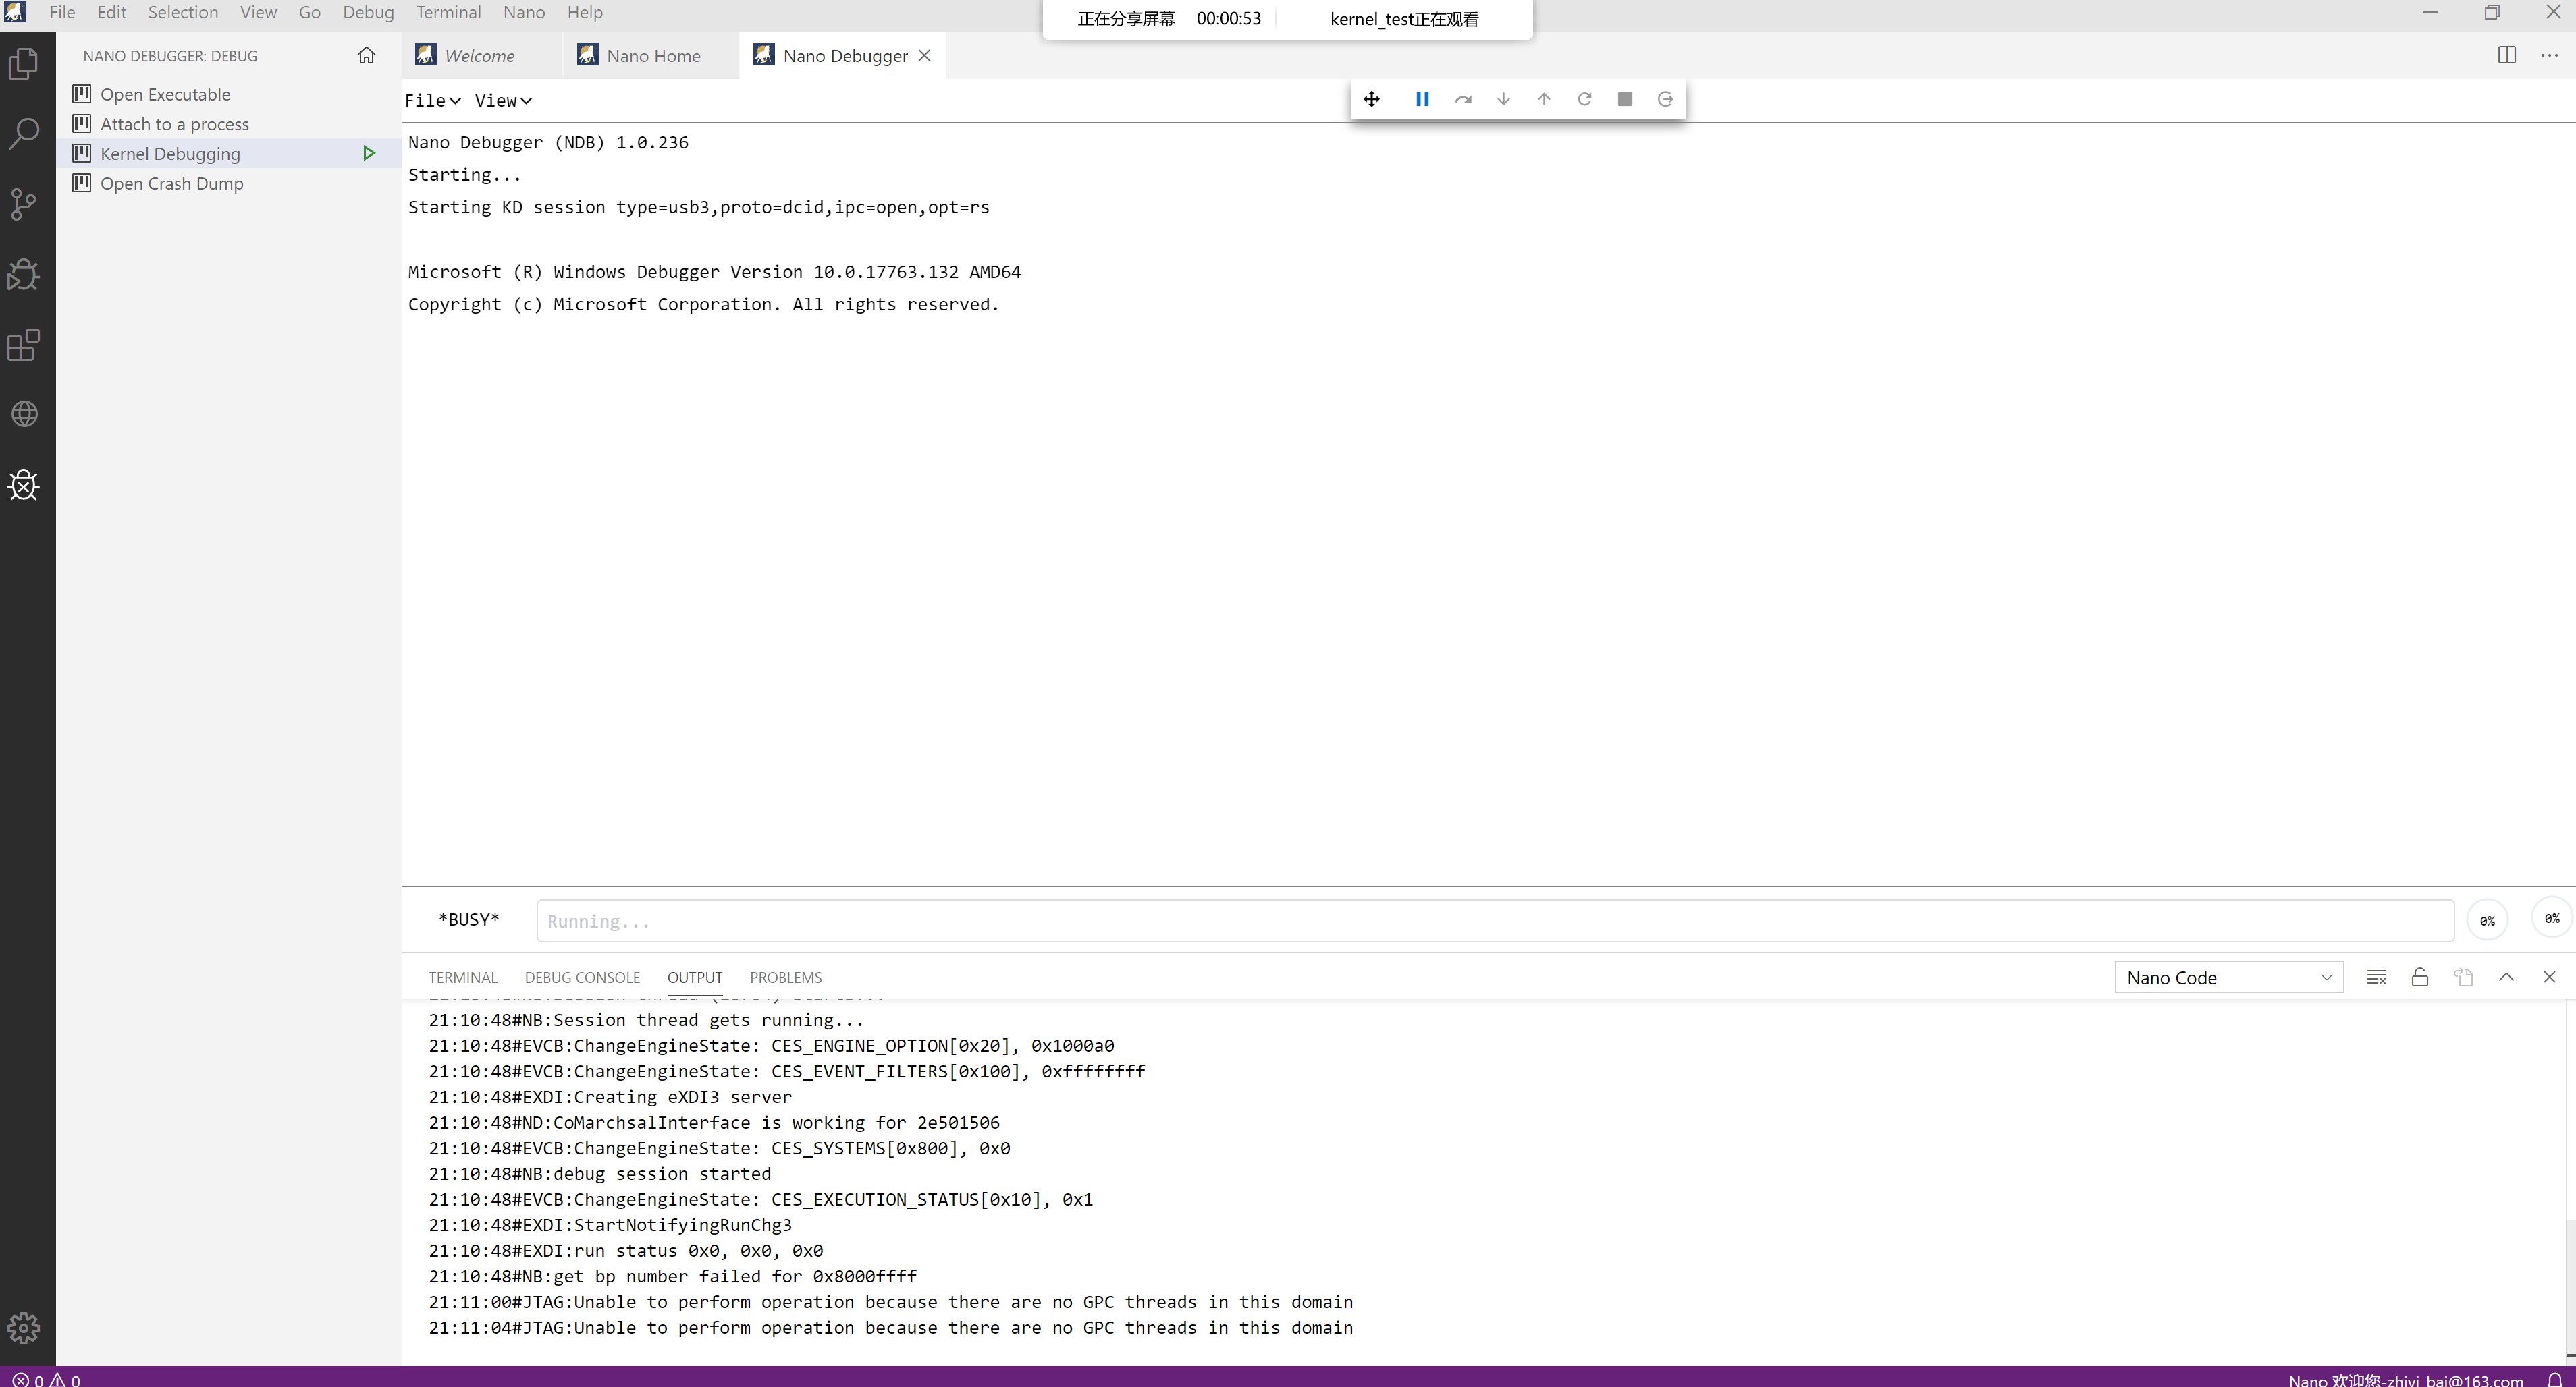Open the Nano Code output channel dropdown
This screenshot has height=1387, width=2576.
click(2229, 978)
